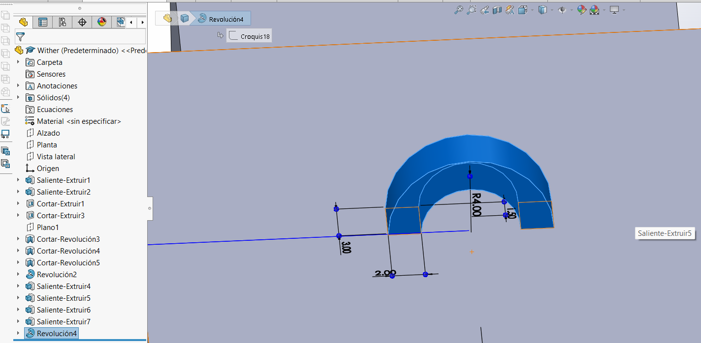The image size is (701, 343).
Task: Click the panel collapse handle on divider
Action: tap(150, 208)
